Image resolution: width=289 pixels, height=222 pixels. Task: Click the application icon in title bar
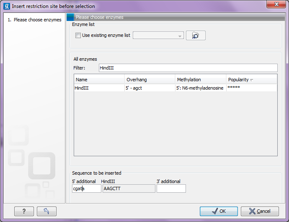click(7, 6)
